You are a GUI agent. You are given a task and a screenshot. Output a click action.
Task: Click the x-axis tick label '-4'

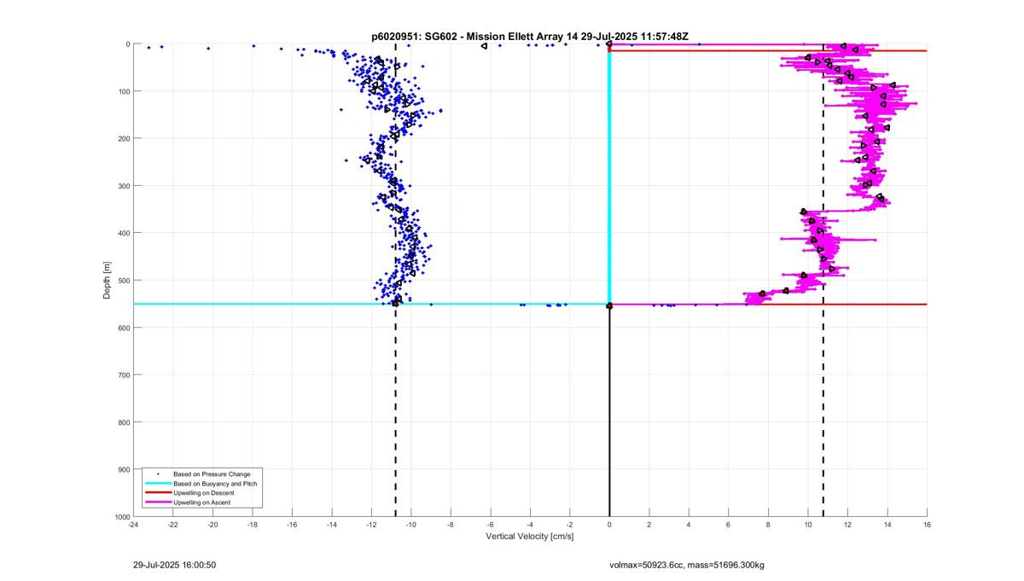[x=530, y=526]
